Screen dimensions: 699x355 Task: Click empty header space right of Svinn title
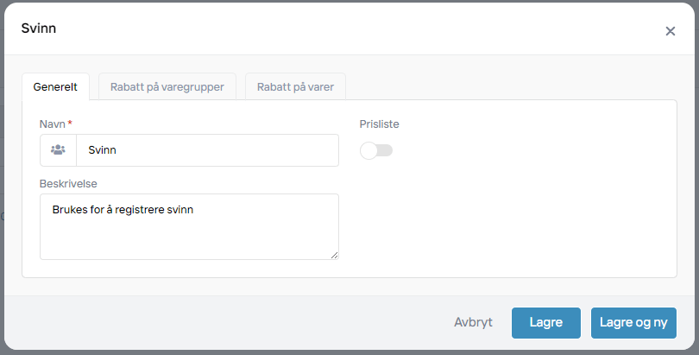click(345, 29)
